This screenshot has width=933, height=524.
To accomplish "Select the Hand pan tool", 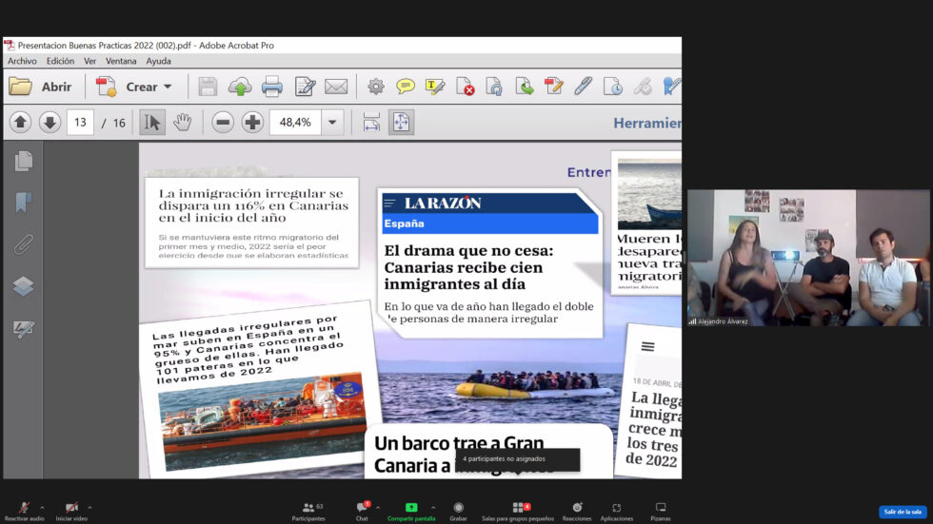I will [182, 122].
